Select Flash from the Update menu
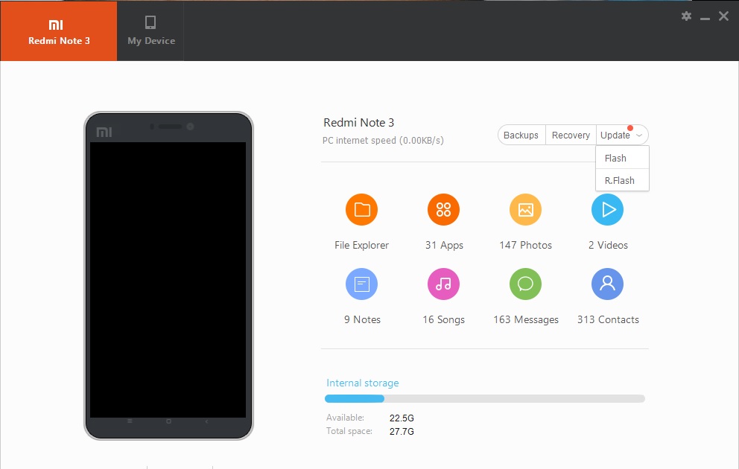The height and width of the screenshot is (469, 739). point(616,158)
